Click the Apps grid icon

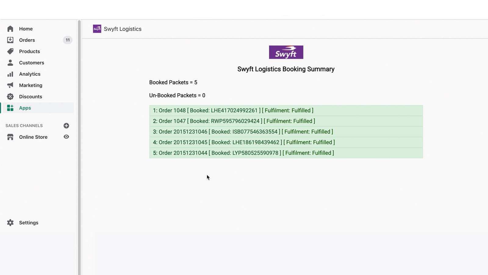coord(10,108)
